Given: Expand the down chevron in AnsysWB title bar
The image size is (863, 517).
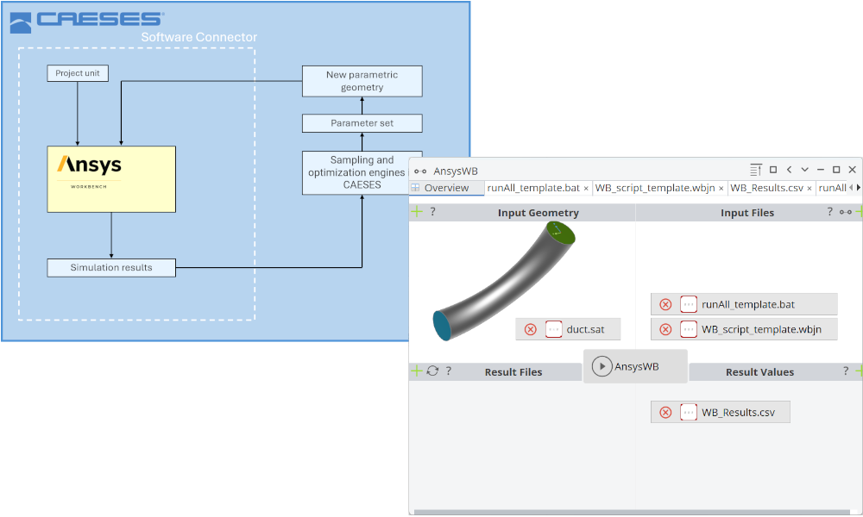Looking at the screenshot, I should click(x=804, y=170).
